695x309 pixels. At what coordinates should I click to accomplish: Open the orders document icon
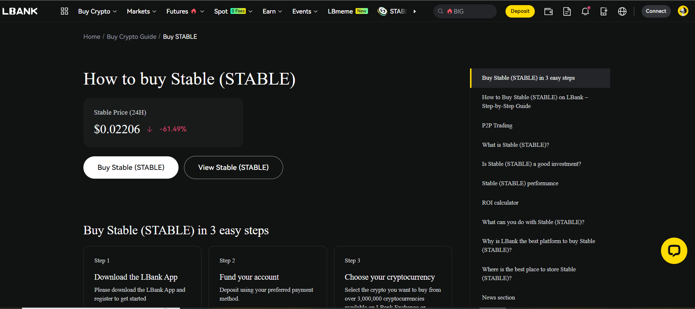click(x=567, y=11)
